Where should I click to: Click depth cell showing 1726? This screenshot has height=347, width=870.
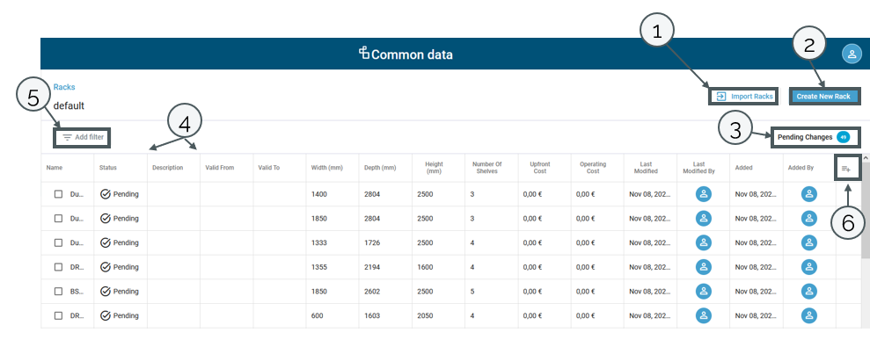tap(372, 242)
